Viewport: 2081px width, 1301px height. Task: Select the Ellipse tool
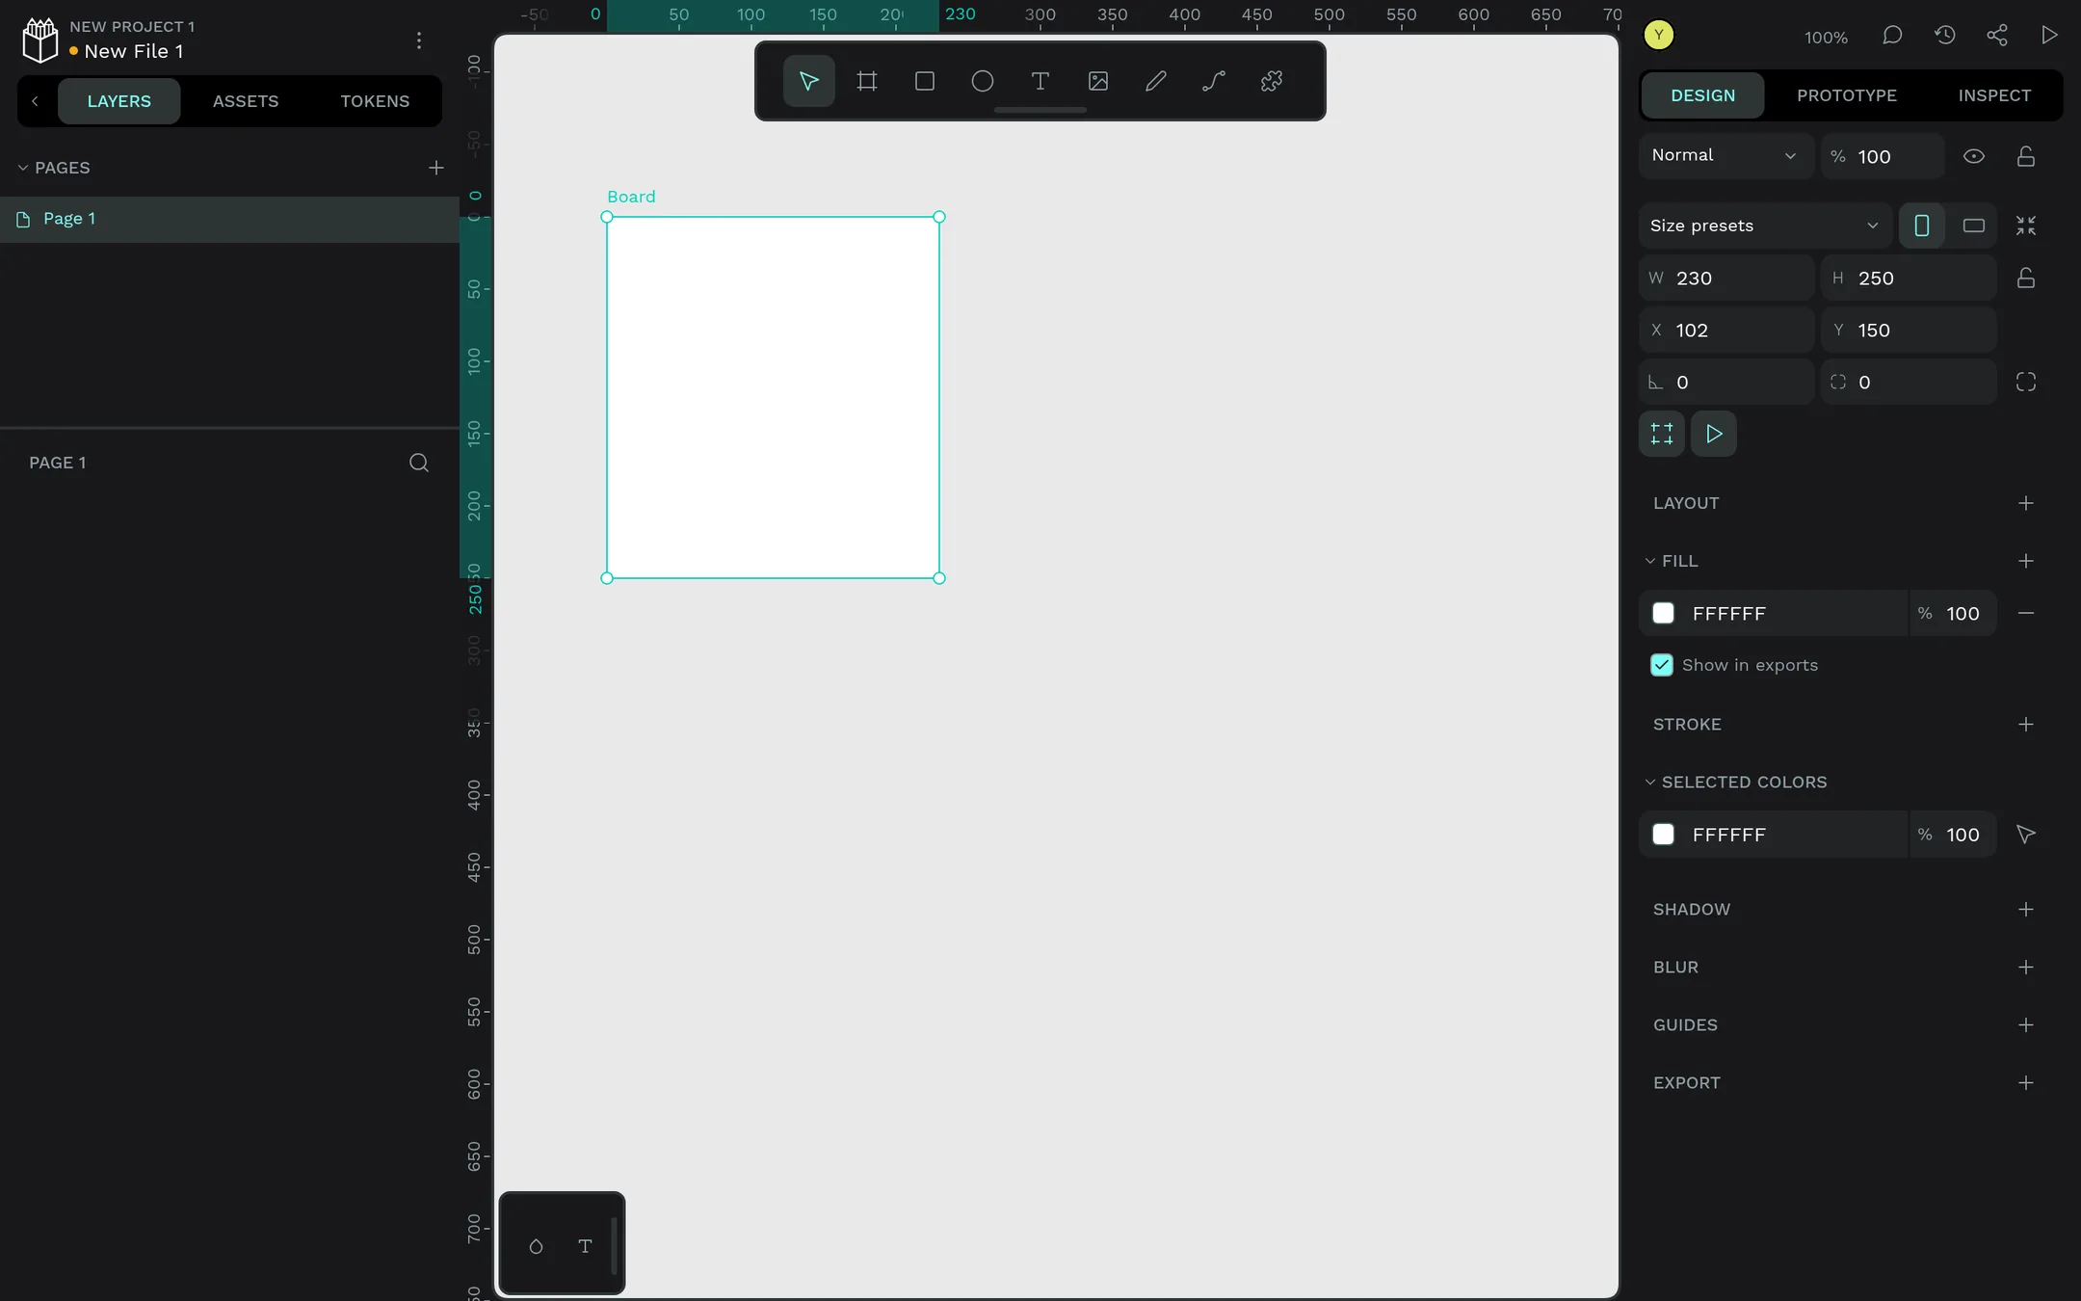(982, 81)
